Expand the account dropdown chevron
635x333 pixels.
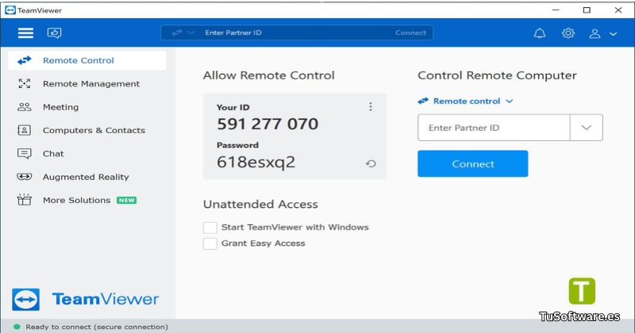[x=613, y=34]
